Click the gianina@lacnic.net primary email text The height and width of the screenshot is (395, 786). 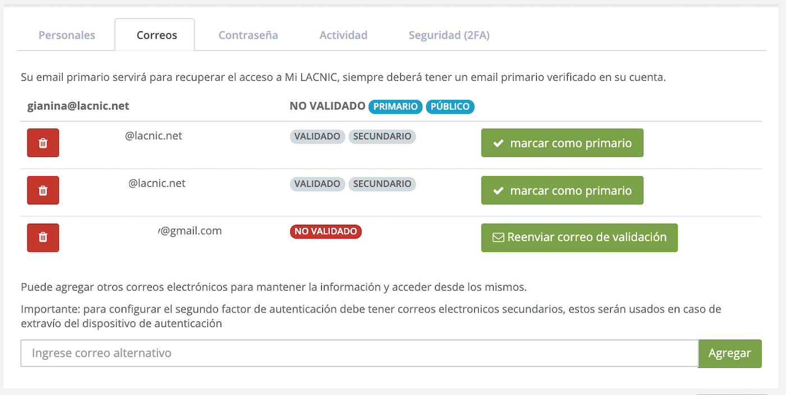(x=79, y=106)
